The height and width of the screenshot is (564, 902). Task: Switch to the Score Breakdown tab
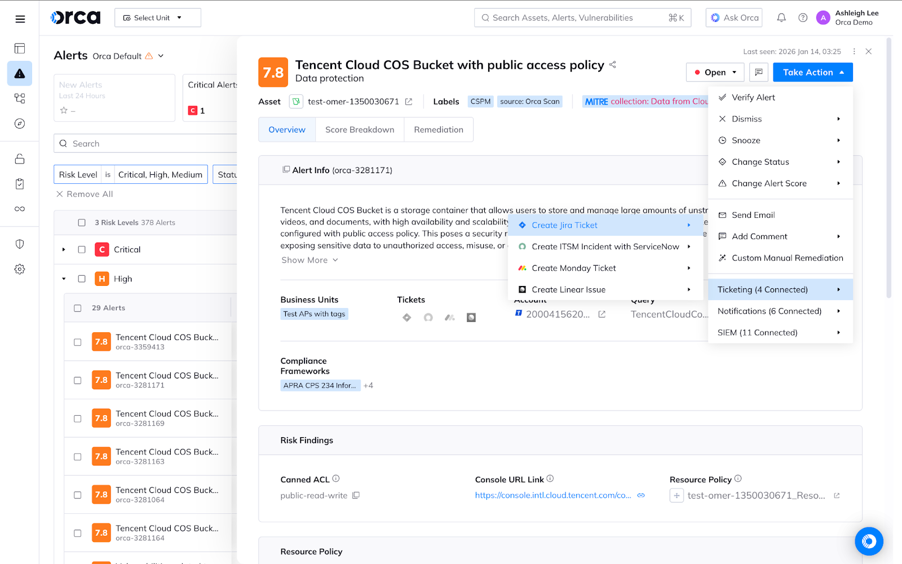pos(360,130)
